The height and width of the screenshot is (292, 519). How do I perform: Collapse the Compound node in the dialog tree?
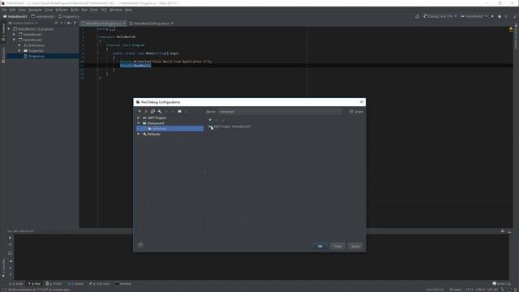point(139,123)
